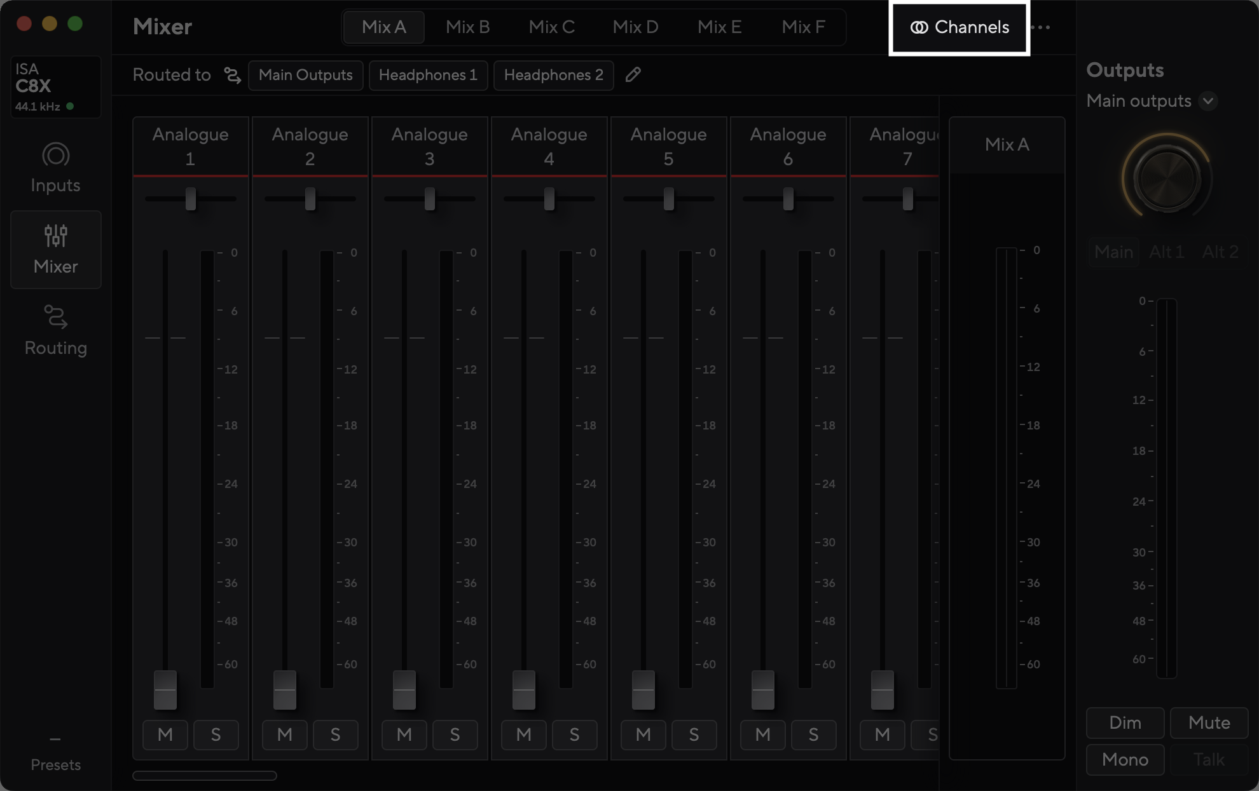Click the Analogue 4 volume fader handle
1259x791 pixels.
(x=524, y=690)
